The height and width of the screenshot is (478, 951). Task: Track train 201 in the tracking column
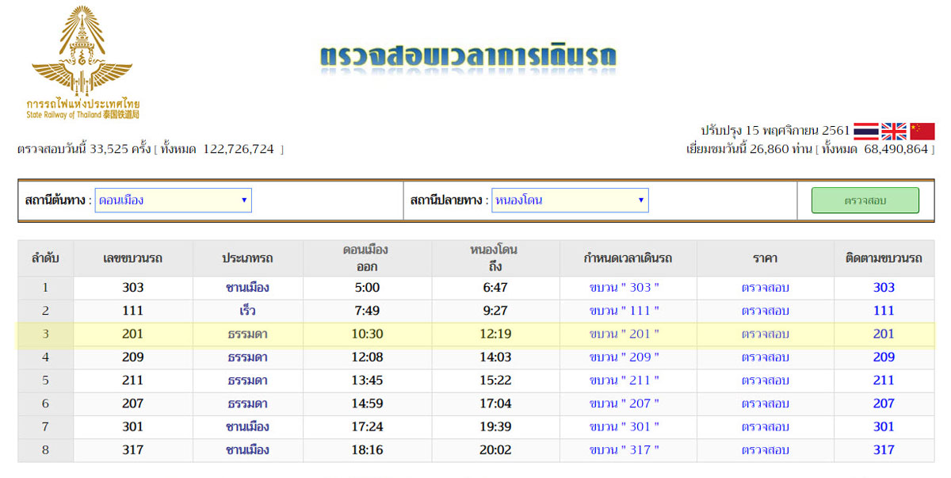pyautogui.click(x=884, y=334)
